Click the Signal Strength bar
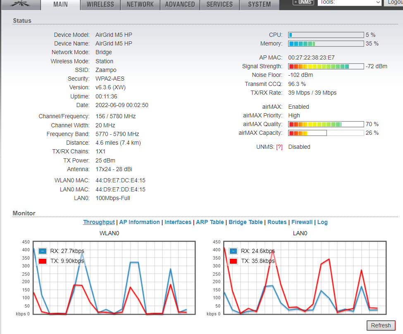Viewport: 403px width, 334px height. pyautogui.click(x=326, y=66)
